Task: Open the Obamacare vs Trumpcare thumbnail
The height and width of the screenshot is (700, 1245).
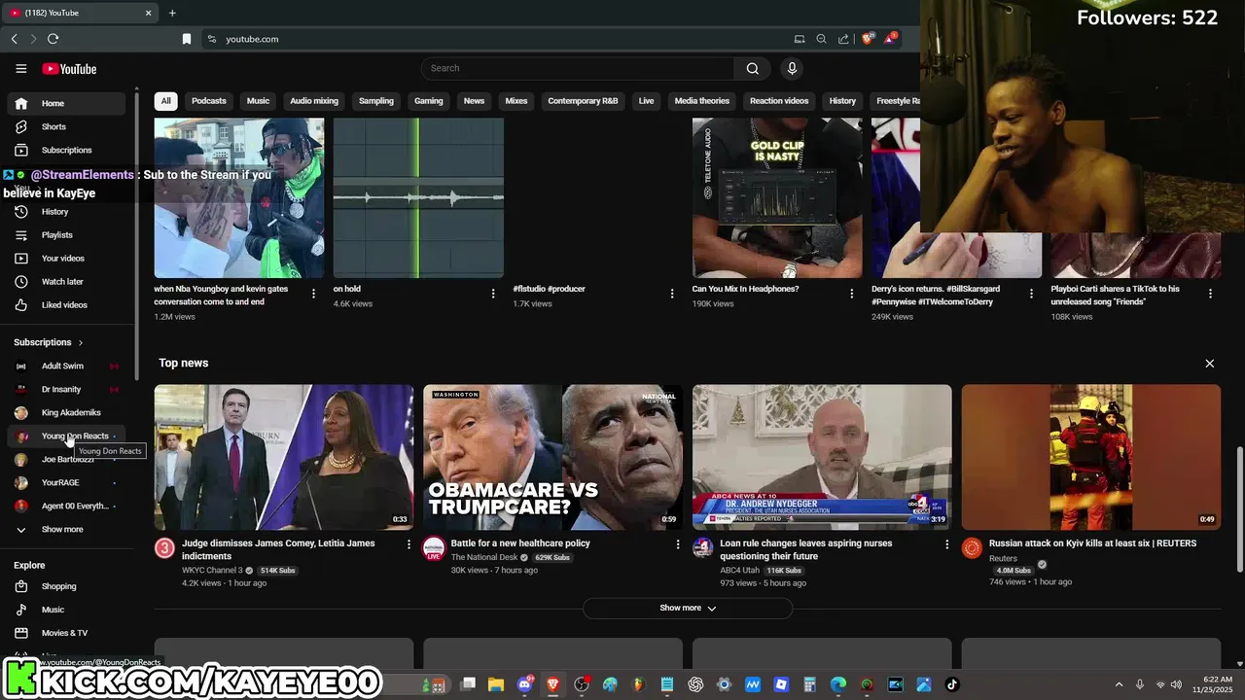Action: pyautogui.click(x=552, y=457)
